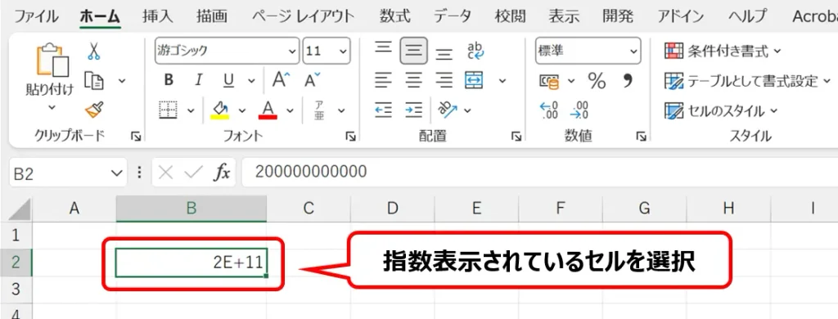
Task: Expand the copy options arrow
Action: (x=122, y=81)
